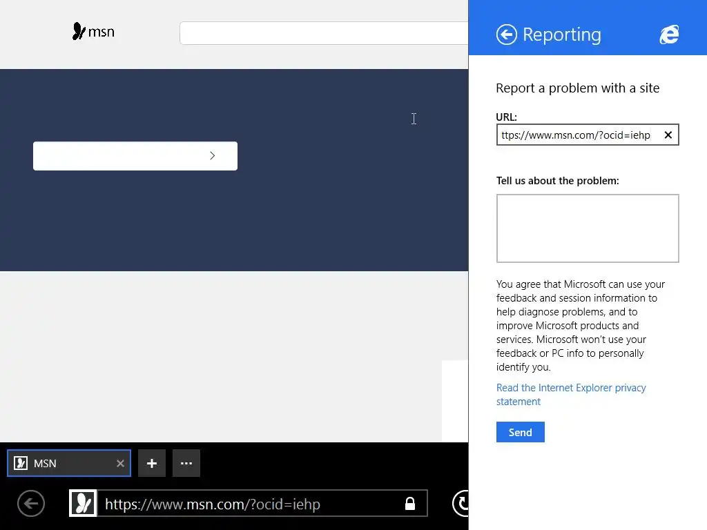This screenshot has width=707, height=530.
Task: Click the "URL:" label
Action: 506,117
